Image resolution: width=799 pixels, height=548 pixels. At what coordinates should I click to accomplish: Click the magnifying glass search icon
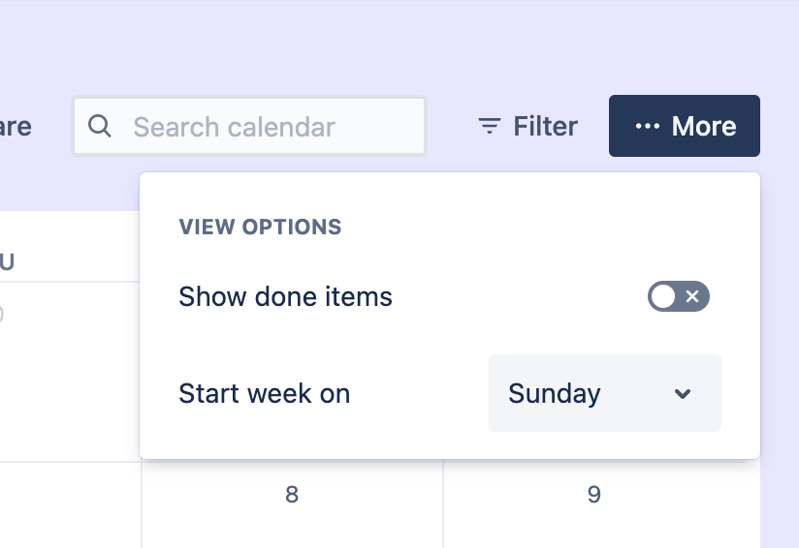click(99, 126)
